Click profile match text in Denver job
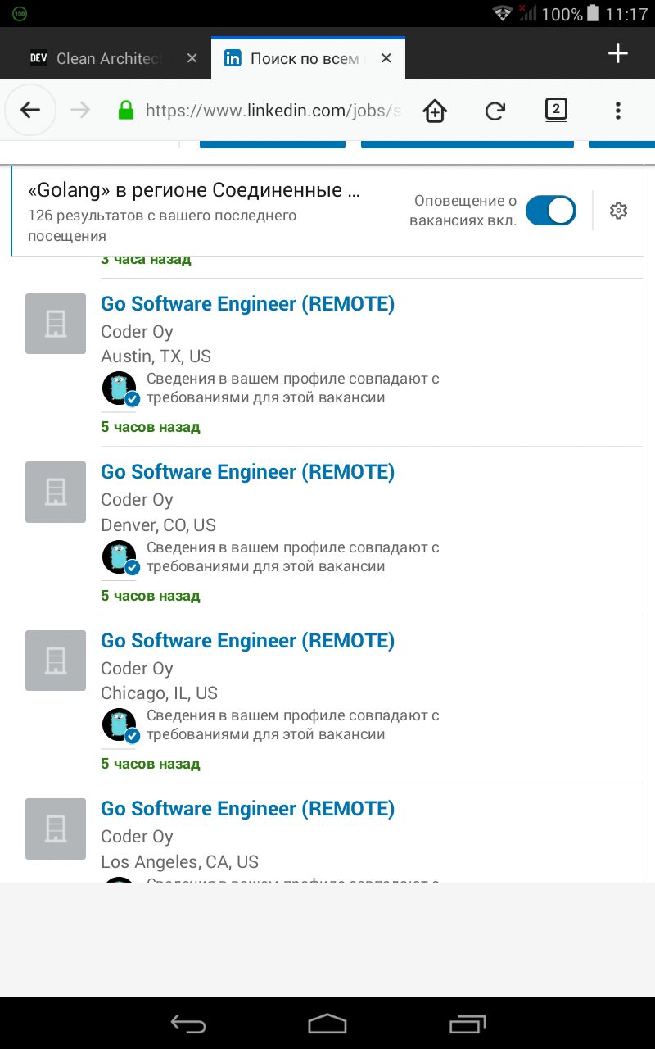The height and width of the screenshot is (1049, 655). 293,556
